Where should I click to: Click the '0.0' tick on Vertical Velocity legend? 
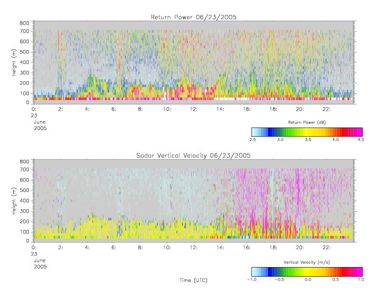pyautogui.click(x=308, y=280)
